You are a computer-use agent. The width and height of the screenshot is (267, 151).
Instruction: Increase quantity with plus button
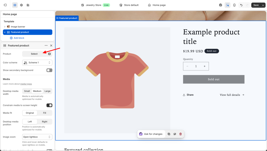pyautogui.click(x=204, y=66)
